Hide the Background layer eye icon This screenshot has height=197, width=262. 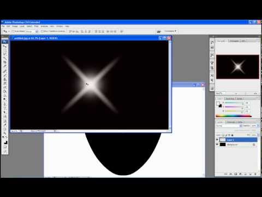point(217,144)
